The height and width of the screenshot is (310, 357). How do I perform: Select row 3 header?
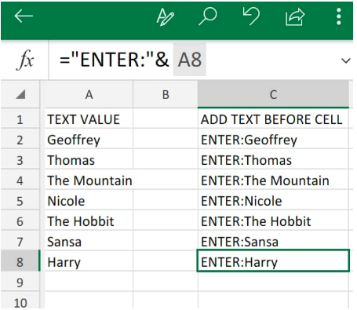coord(20,160)
